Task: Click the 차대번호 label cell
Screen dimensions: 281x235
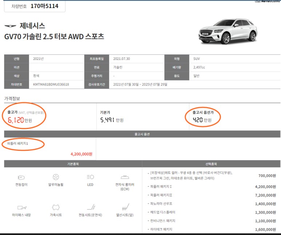Action: pyautogui.click(x=16, y=84)
